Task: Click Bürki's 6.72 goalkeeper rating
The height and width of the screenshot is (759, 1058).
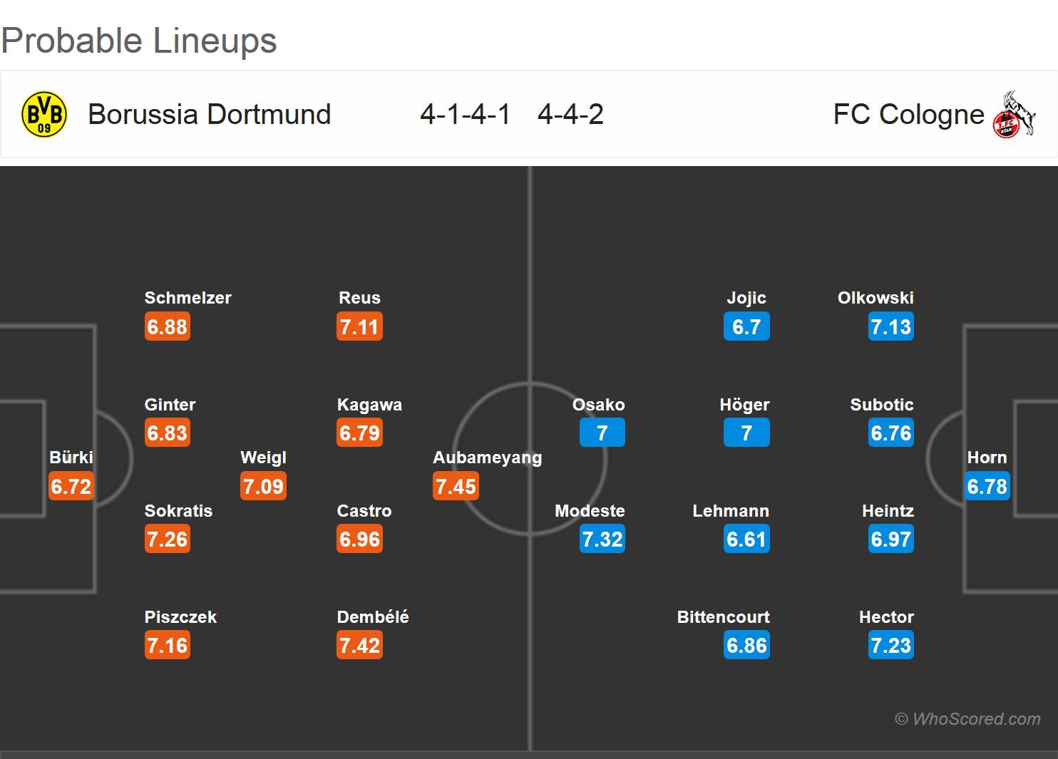Action: [x=71, y=486]
